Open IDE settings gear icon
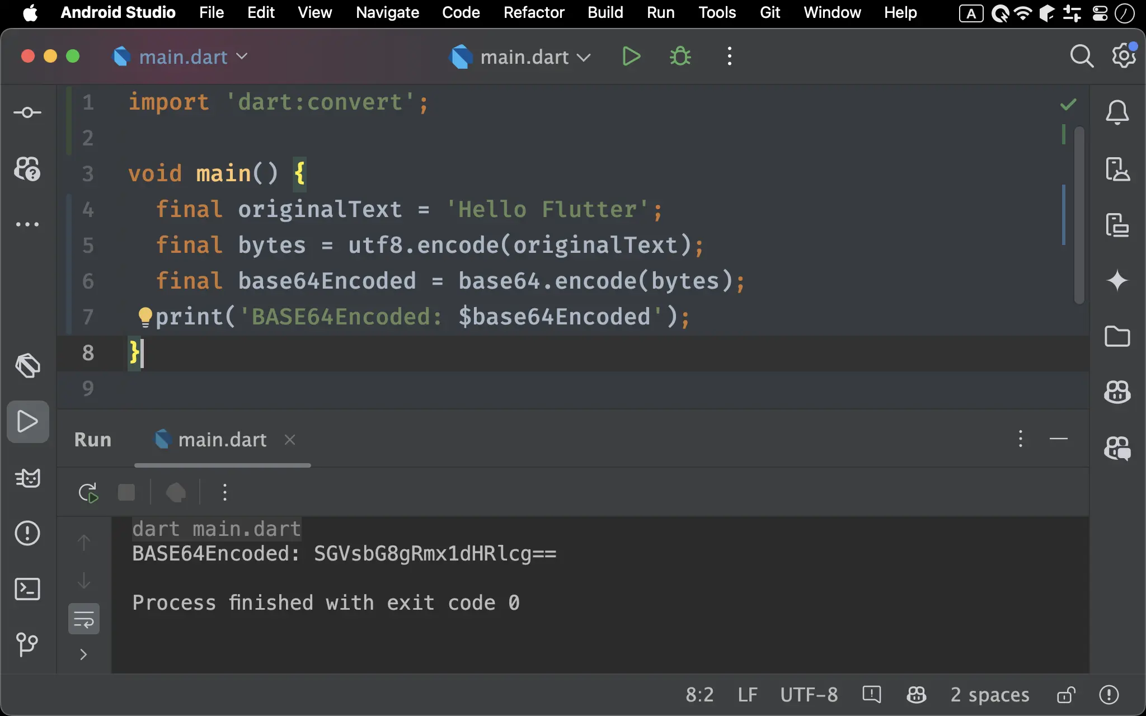This screenshot has width=1146, height=716. [x=1124, y=55]
